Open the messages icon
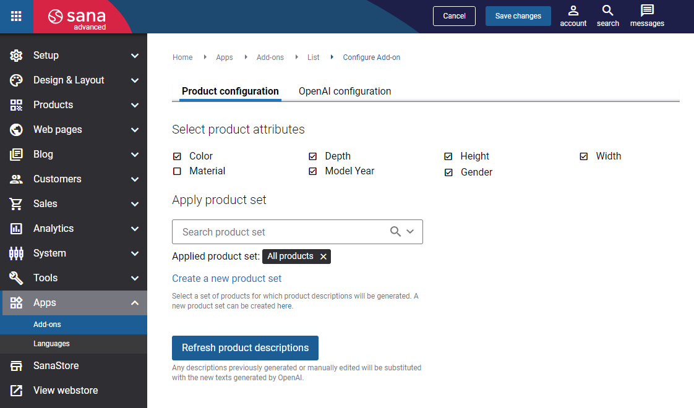Screen dimensions: 694x408 [647, 10]
